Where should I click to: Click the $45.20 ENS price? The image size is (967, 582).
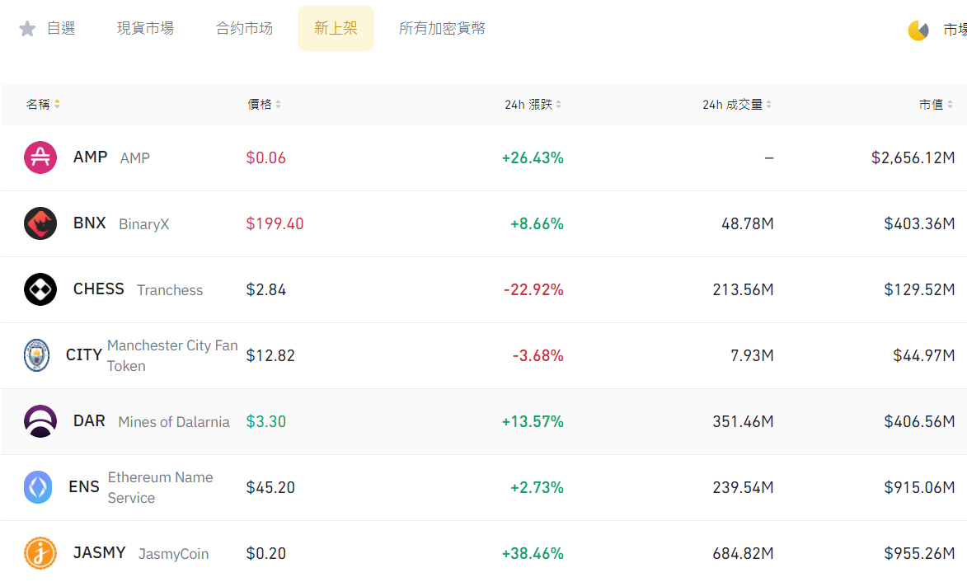[x=270, y=488]
